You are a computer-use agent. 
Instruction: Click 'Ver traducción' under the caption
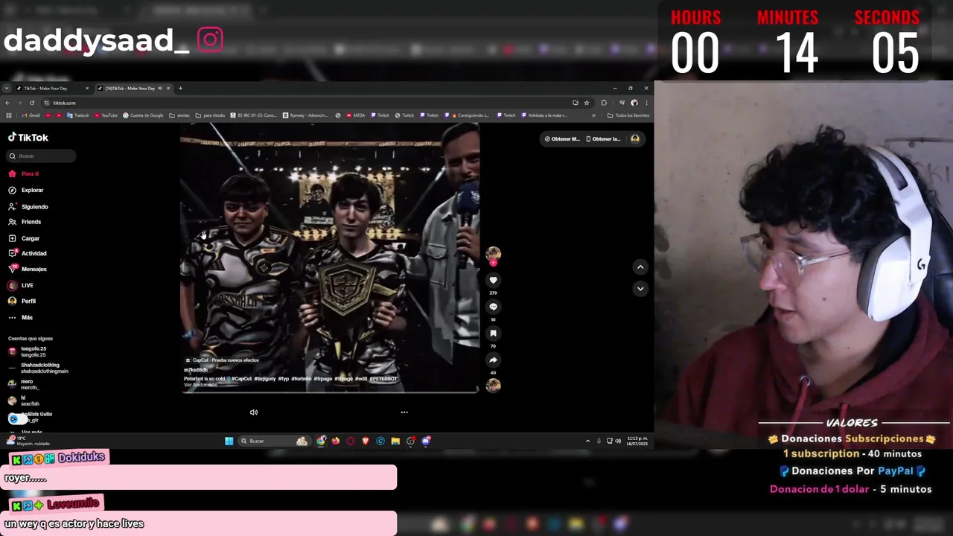click(x=200, y=385)
